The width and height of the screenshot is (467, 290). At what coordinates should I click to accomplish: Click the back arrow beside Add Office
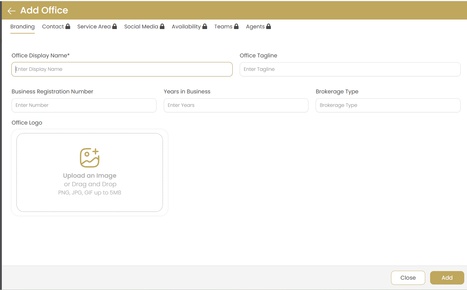pyautogui.click(x=11, y=11)
